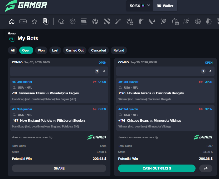Collapse the 00:58 combo selections arrow
The width and height of the screenshot is (219, 179).
(x=210, y=71)
